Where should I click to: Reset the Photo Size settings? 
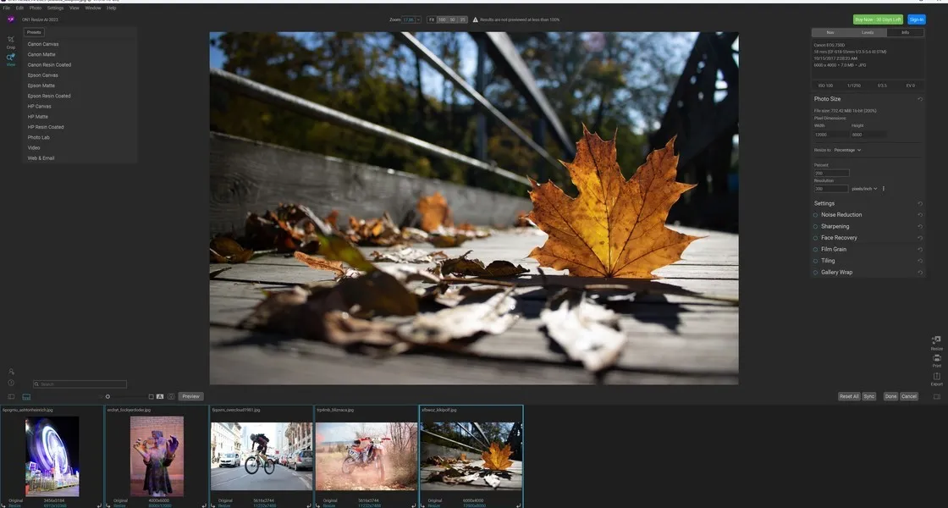[920, 99]
